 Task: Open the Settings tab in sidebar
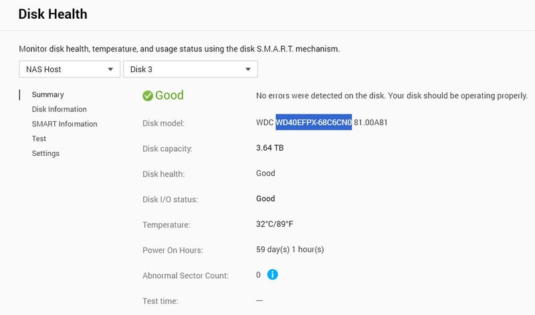[45, 154]
